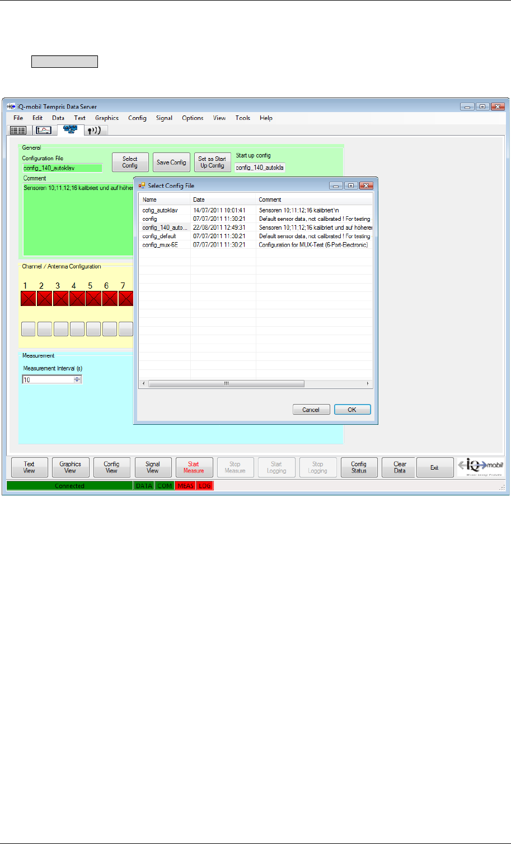The width and height of the screenshot is (511, 844).
Task: Click the Select Config button
Action: tap(130, 162)
